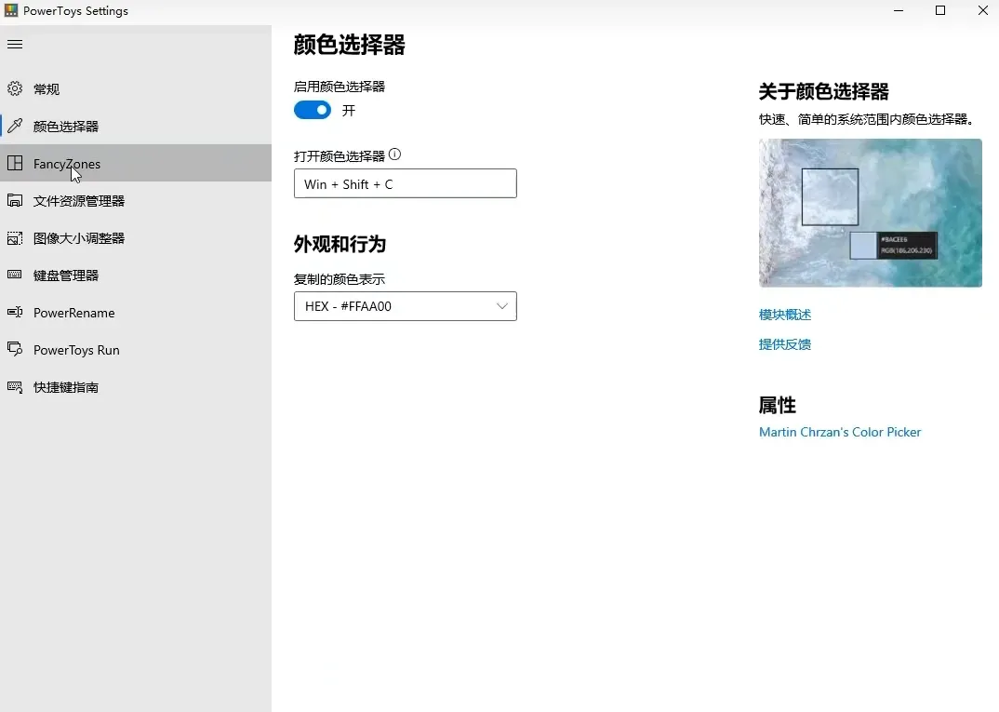Image resolution: width=999 pixels, height=712 pixels.
Task: Switch to 图像大小调整器 settings
Action: coord(136,237)
